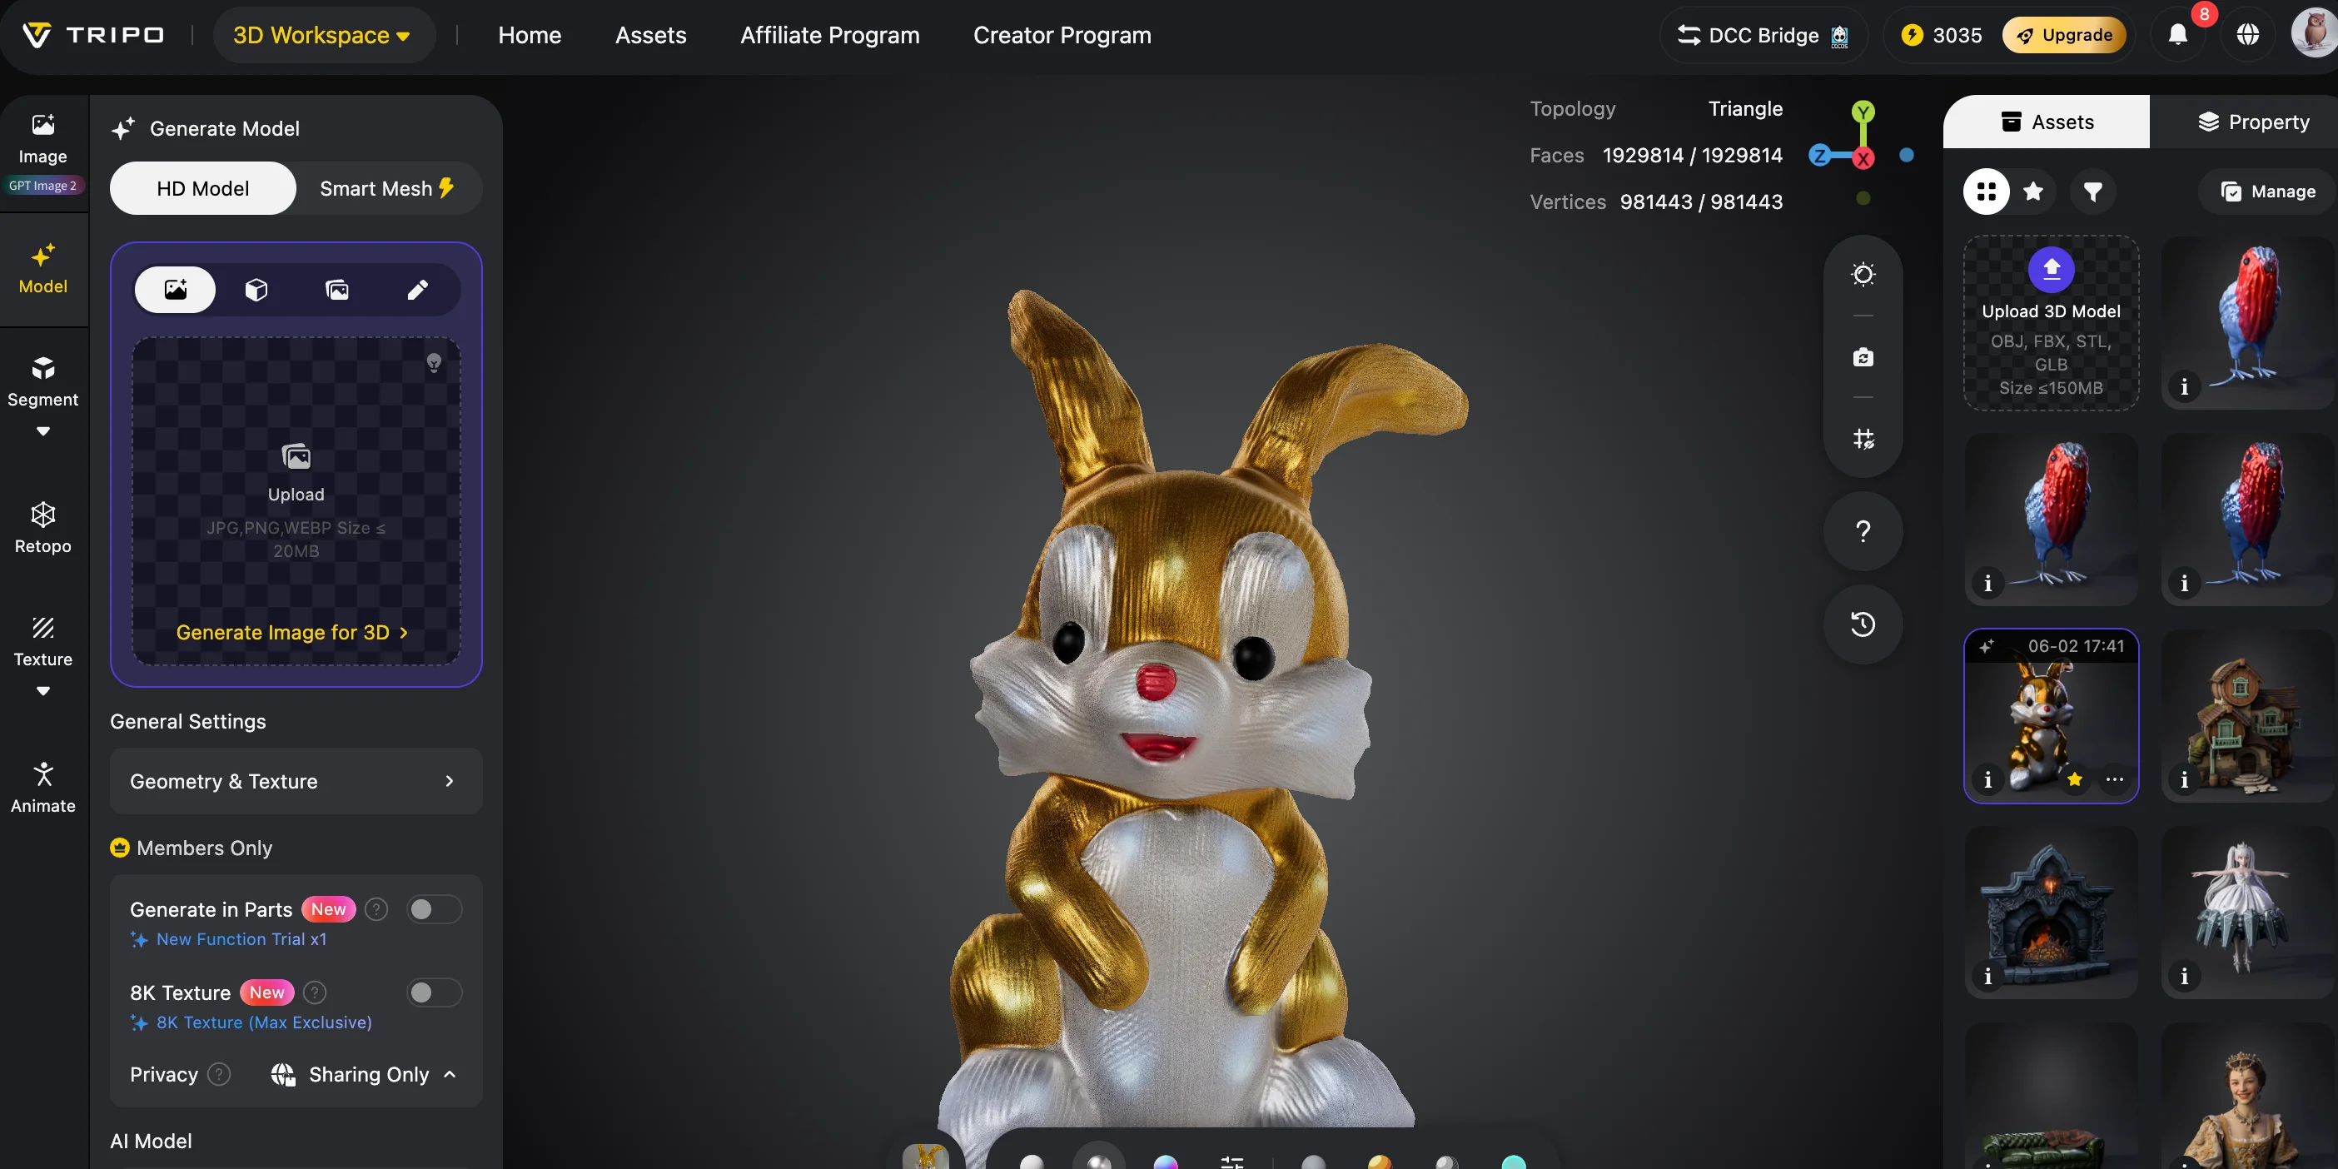Click the camera reset icon
Viewport: 2338px width, 1169px height.
[x=1863, y=356]
